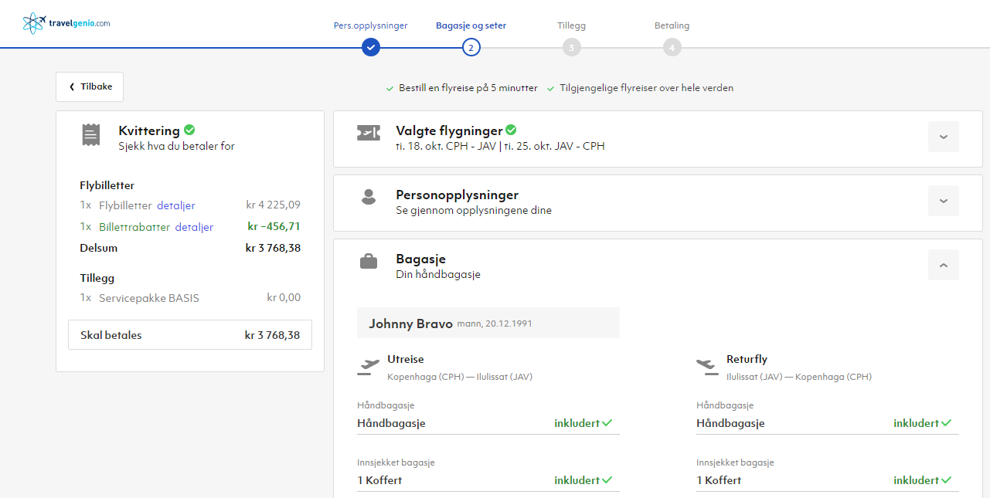Open detaljer link for Flybilletter
The height and width of the screenshot is (498, 990).
pyautogui.click(x=176, y=205)
